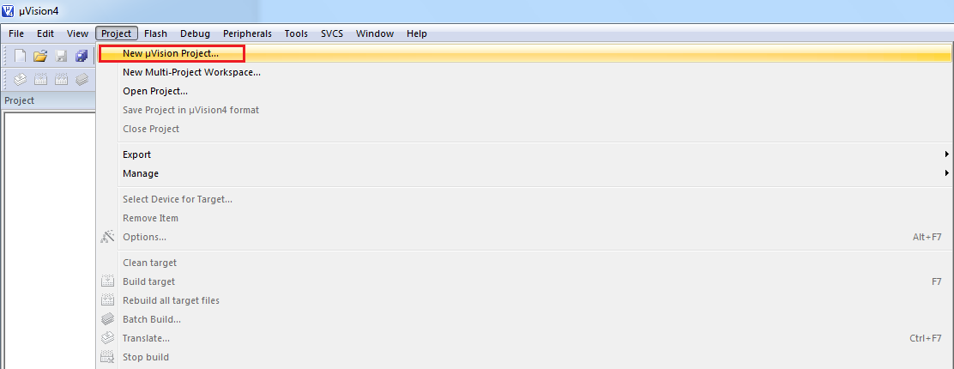
Task: Open the File menu
Action: 16,33
